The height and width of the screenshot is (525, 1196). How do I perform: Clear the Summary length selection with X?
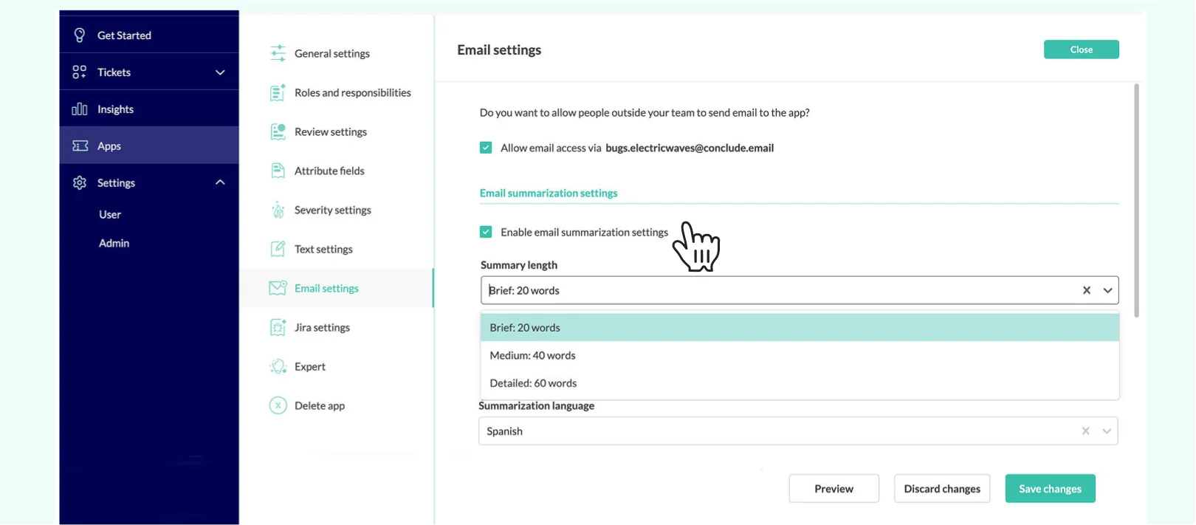pos(1086,290)
